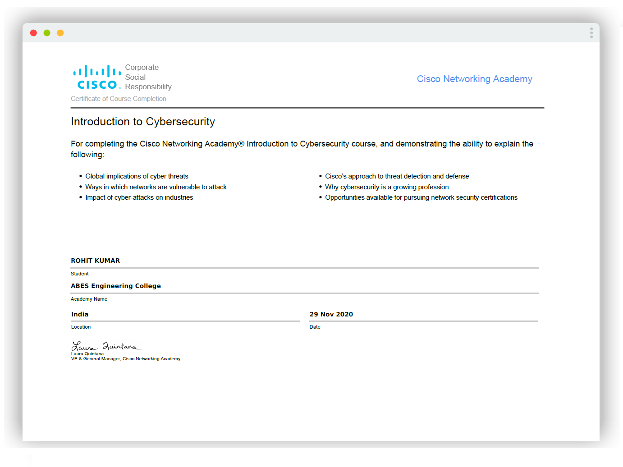Click the red window dot
The width and height of the screenshot is (623, 467).
(33, 33)
